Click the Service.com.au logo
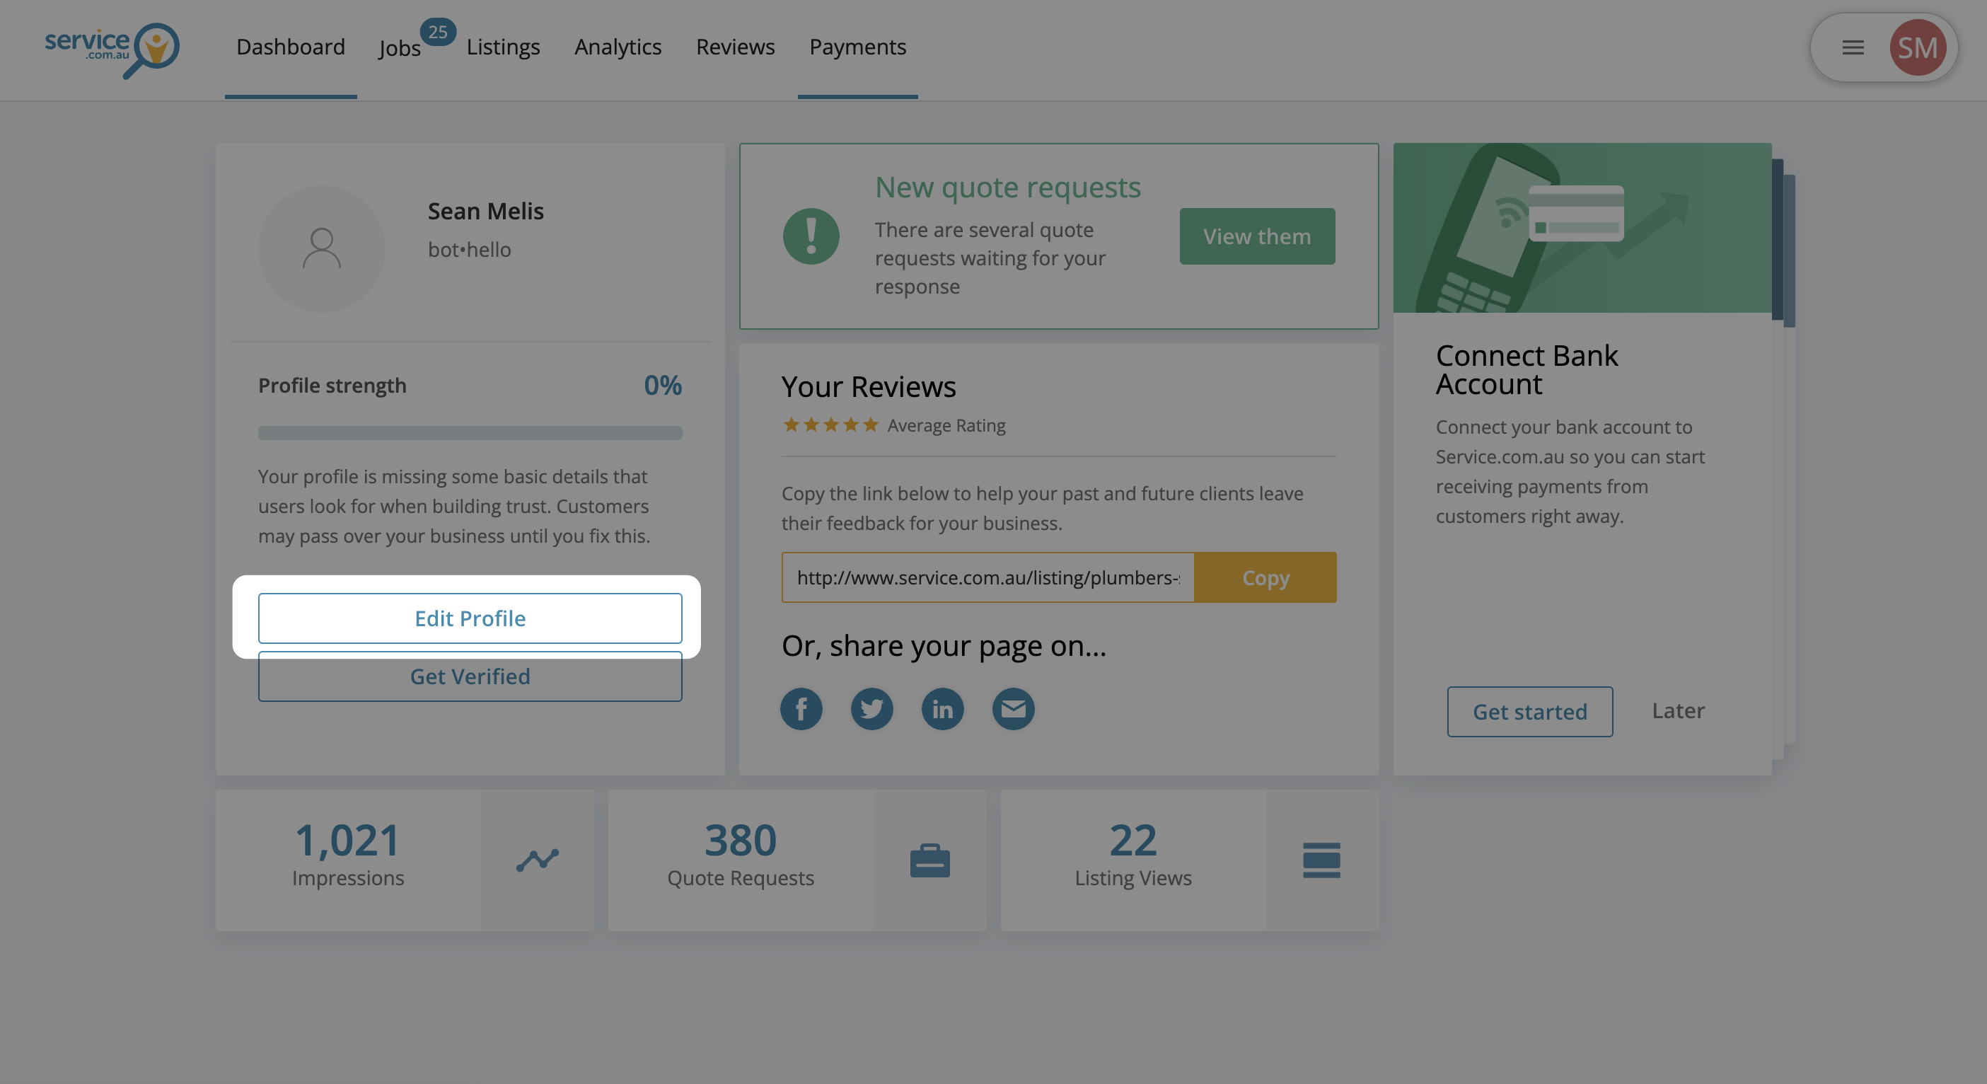The width and height of the screenshot is (1987, 1084). click(112, 50)
